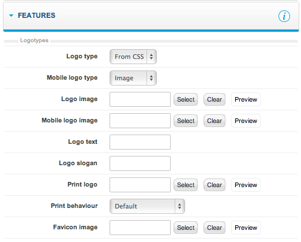The height and width of the screenshot is (242, 301).
Task: Collapse the Features section via blue triangle
Action: (12, 16)
